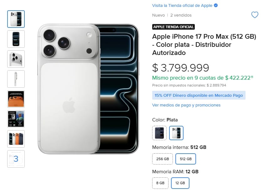The width and height of the screenshot is (264, 192).
Task: Select the 256 GB storage option
Action: (162, 159)
